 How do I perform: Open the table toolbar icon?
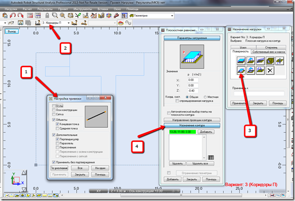click(38, 16)
